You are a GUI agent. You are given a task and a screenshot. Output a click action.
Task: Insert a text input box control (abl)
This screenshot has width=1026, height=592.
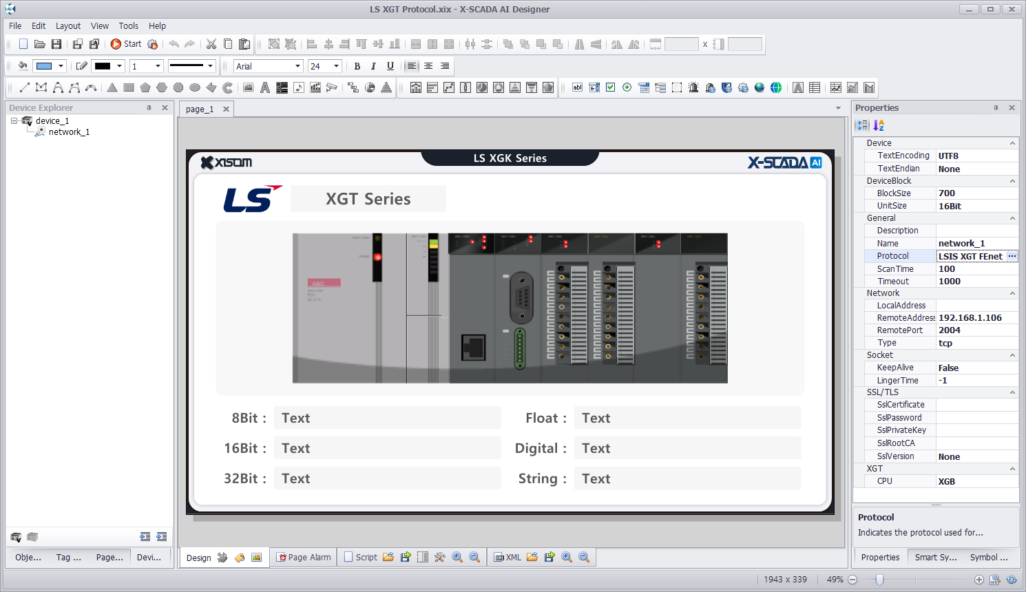tap(578, 87)
